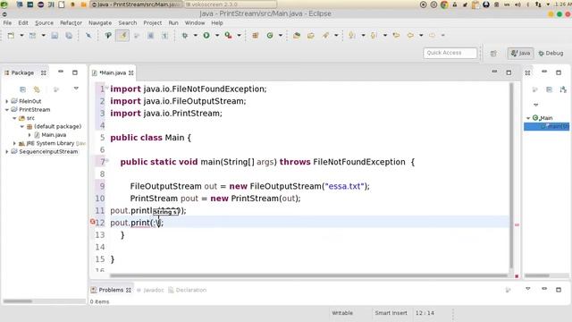This screenshot has height=322, width=572.
Task: Minimize the Package Explorer panel
Action: tap(61, 72)
